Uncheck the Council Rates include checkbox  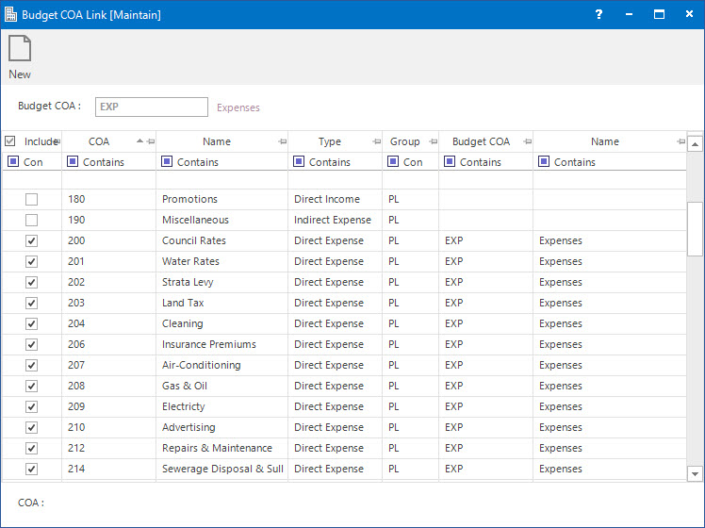point(31,240)
